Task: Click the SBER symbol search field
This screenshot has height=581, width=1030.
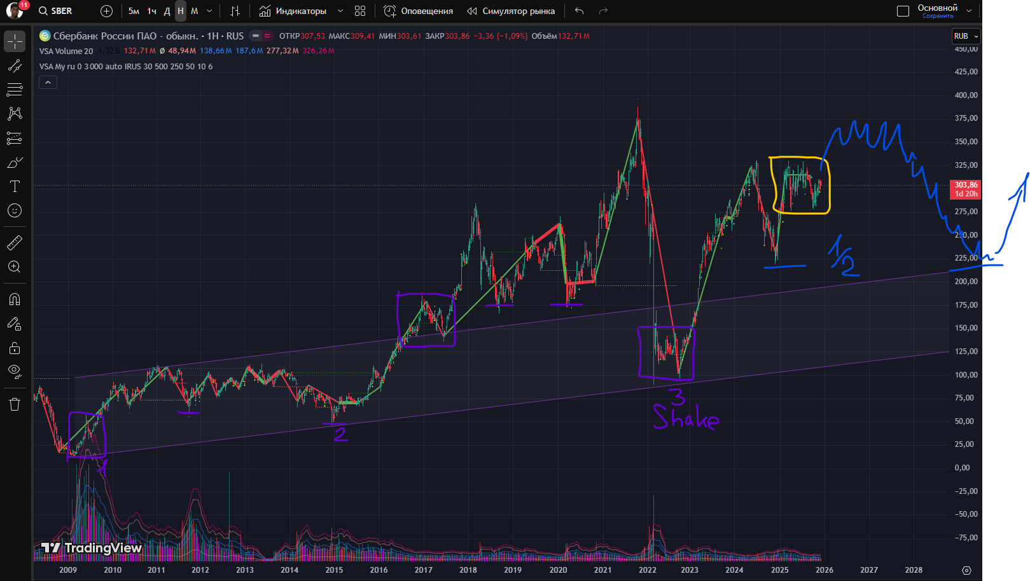Action: (x=55, y=11)
